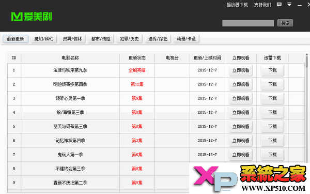This screenshot has height=194, width=310.
Task: Watch 法律与秩序第九季 with 立即观看
Action: click(241, 70)
